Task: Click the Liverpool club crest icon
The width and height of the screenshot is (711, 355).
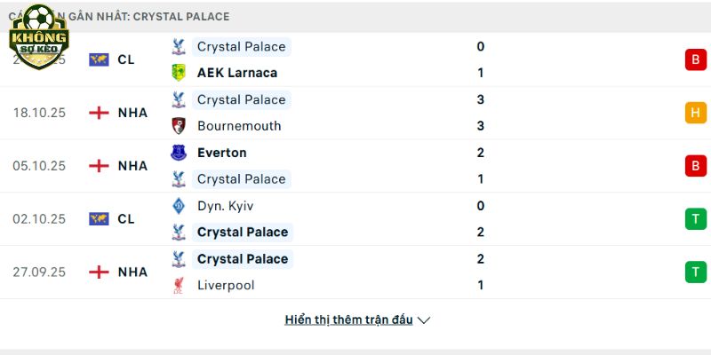Action: pos(178,286)
